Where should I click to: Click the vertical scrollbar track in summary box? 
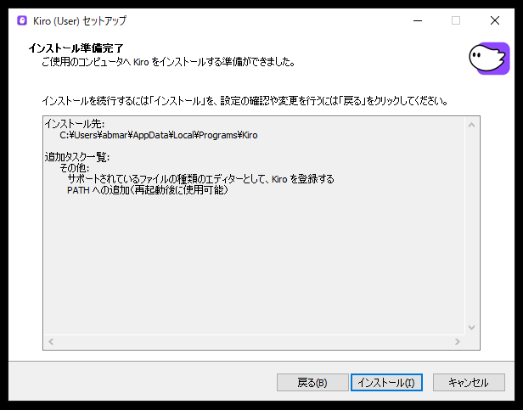[472, 226]
